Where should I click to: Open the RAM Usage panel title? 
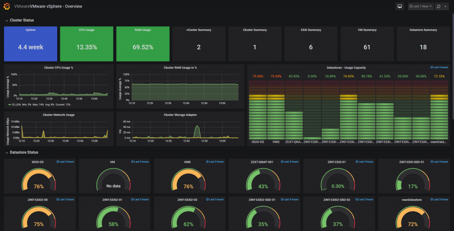pos(143,30)
